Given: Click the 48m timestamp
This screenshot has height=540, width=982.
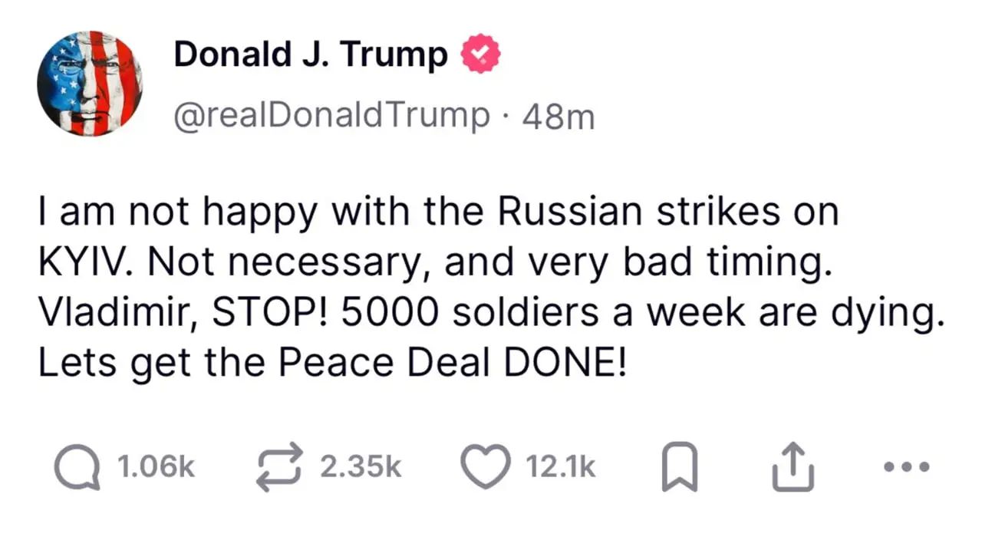Looking at the screenshot, I should pyautogui.click(x=558, y=115).
